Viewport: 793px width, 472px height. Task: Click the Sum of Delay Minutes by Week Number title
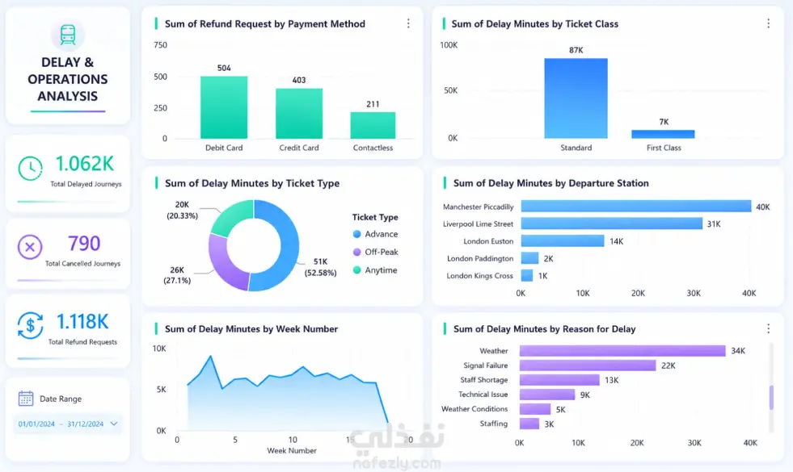(251, 328)
